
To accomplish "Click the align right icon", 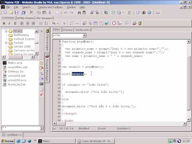I will pyautogui.click(x=33, y=24).
